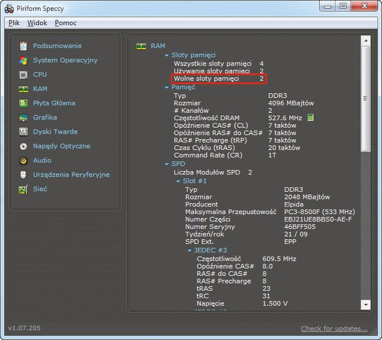Click the vertical scrollbar thumb

click(x=365, y=98)
